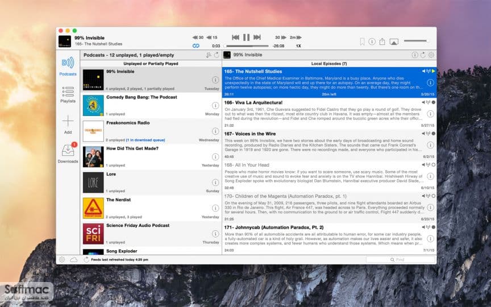The image size is (491, 307).
Task: Go to next track
Action: [x=257, y=38]
